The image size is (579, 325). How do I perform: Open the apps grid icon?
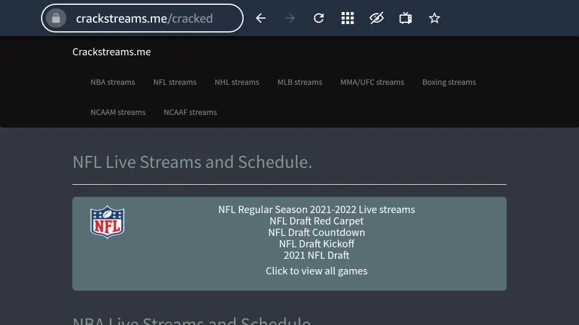[347, 18]
